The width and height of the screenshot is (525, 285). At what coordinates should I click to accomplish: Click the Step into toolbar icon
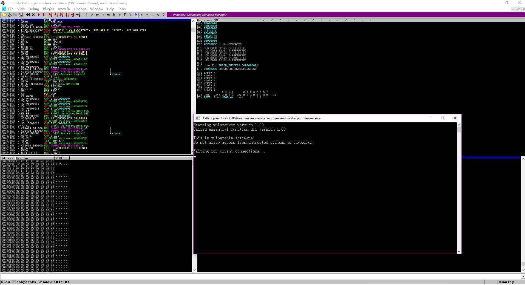pos(50,15)
